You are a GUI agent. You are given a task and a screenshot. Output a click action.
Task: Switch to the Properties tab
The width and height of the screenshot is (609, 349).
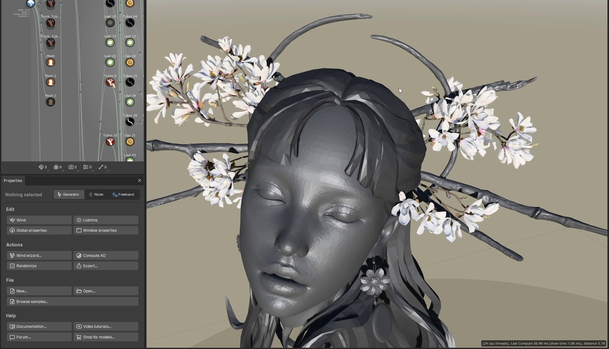(13, 181)
